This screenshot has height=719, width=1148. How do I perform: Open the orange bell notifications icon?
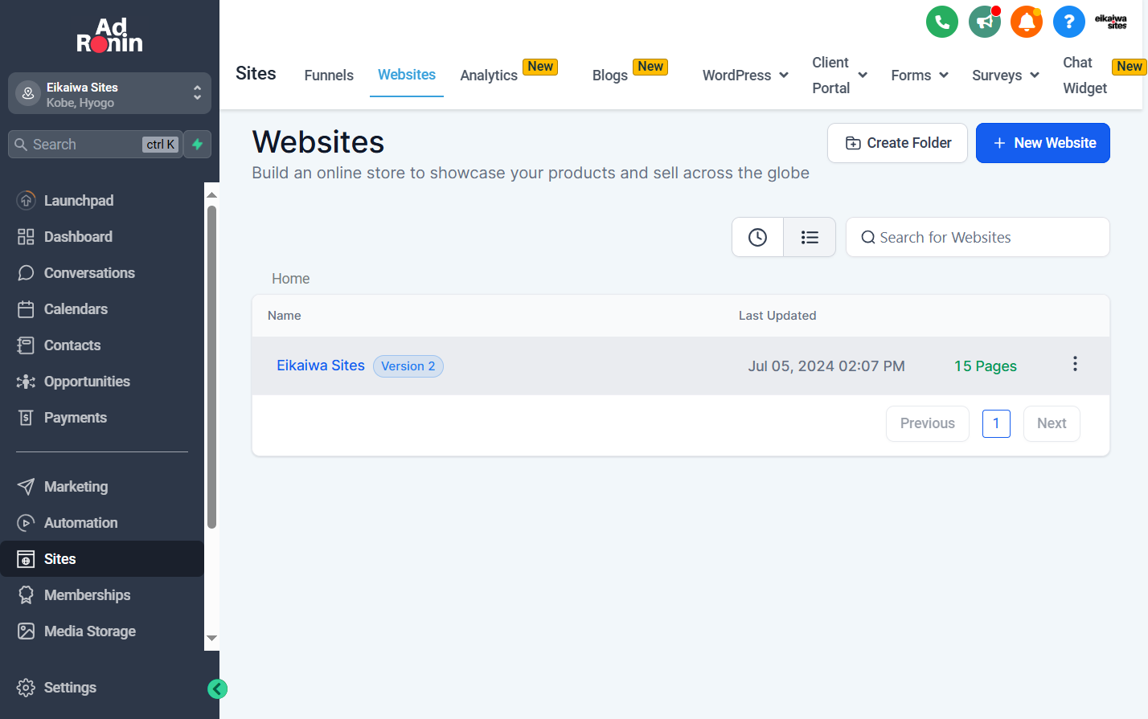(1027, 22)
